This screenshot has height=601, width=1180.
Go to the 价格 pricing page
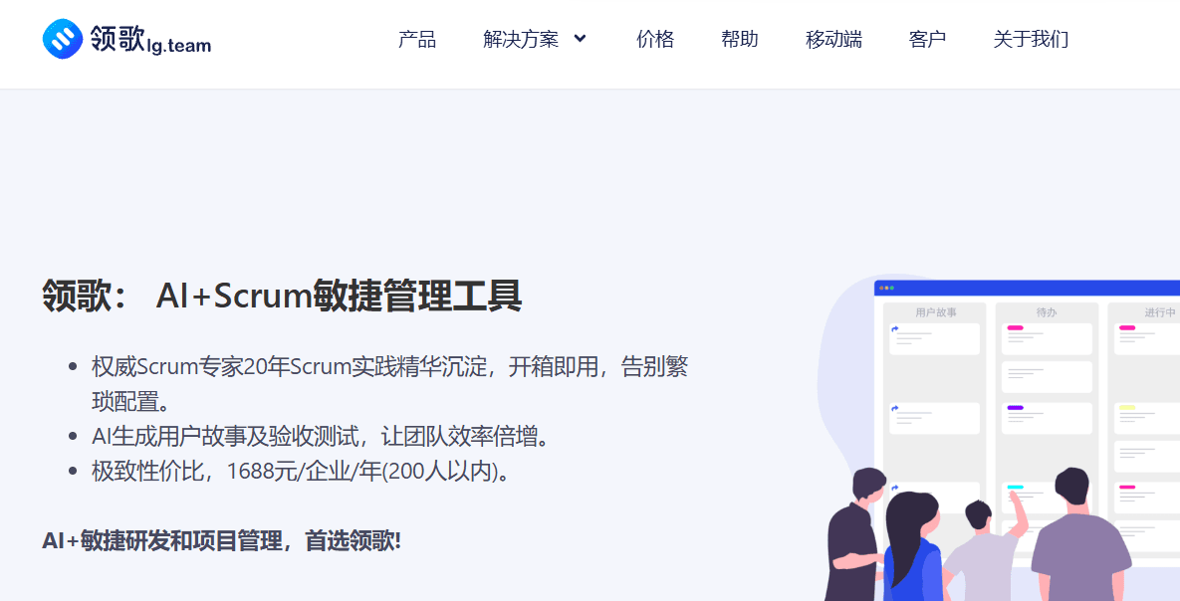click(x=654, y=39)
